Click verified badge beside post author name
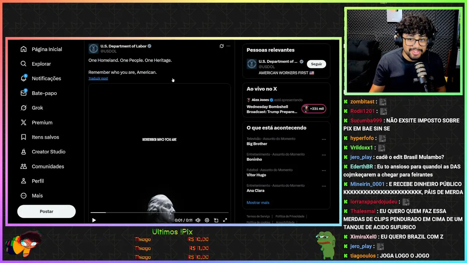 [x=150, y=46]
